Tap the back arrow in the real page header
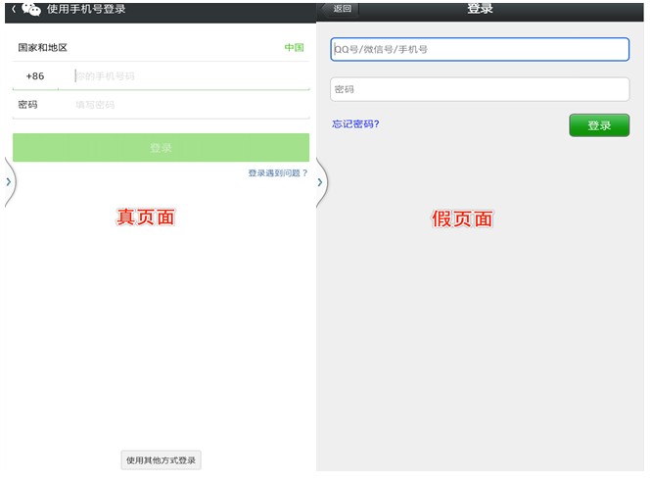The width and height of the screenshot is (650, 483). pyautogui.click(x=14, y=9)
